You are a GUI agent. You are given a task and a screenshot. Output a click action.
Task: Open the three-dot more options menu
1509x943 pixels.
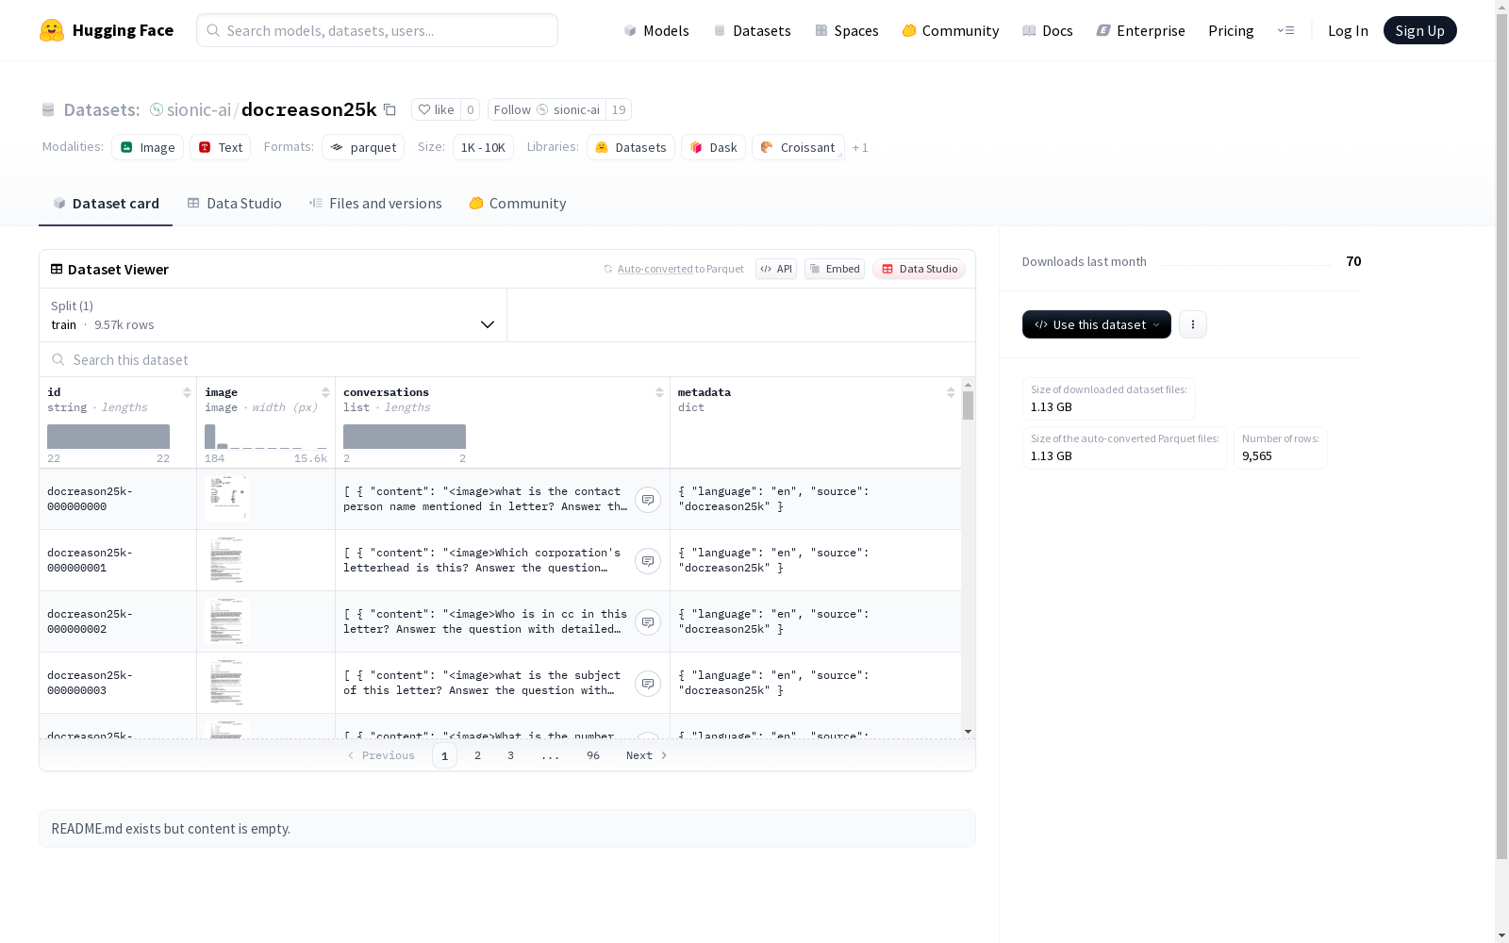1193,324
